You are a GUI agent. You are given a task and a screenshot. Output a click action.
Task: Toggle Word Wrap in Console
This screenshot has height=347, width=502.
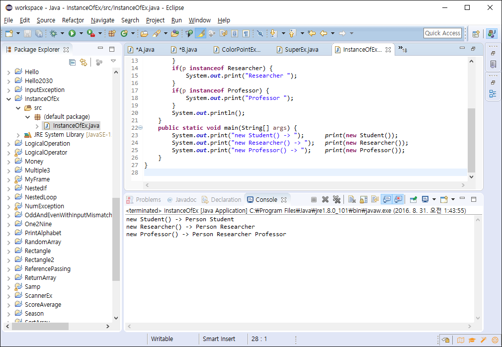(375, 200)
